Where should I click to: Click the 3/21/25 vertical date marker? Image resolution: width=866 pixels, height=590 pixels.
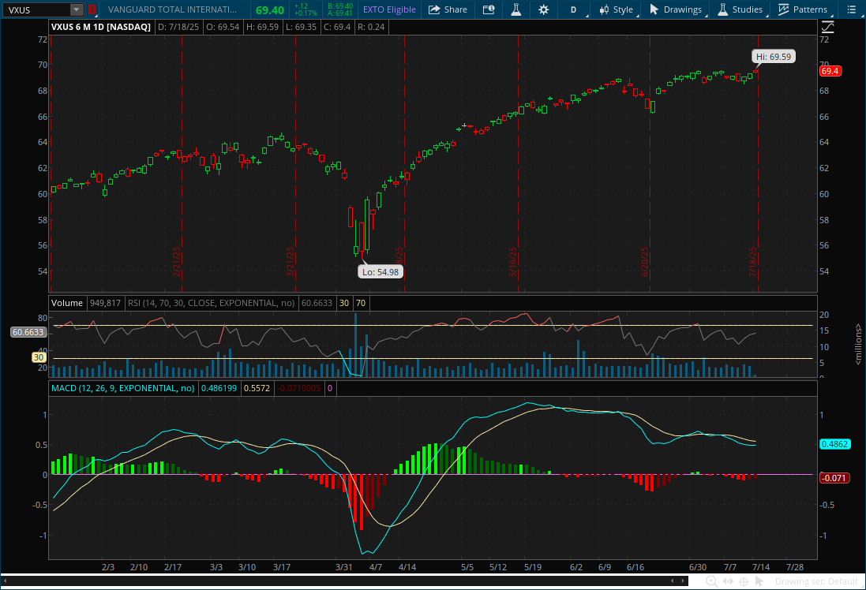[x=290, y=262]
